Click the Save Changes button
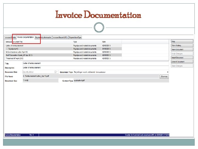Image resolution: width=198 pixels, height=149 pixels. point(182,66)
